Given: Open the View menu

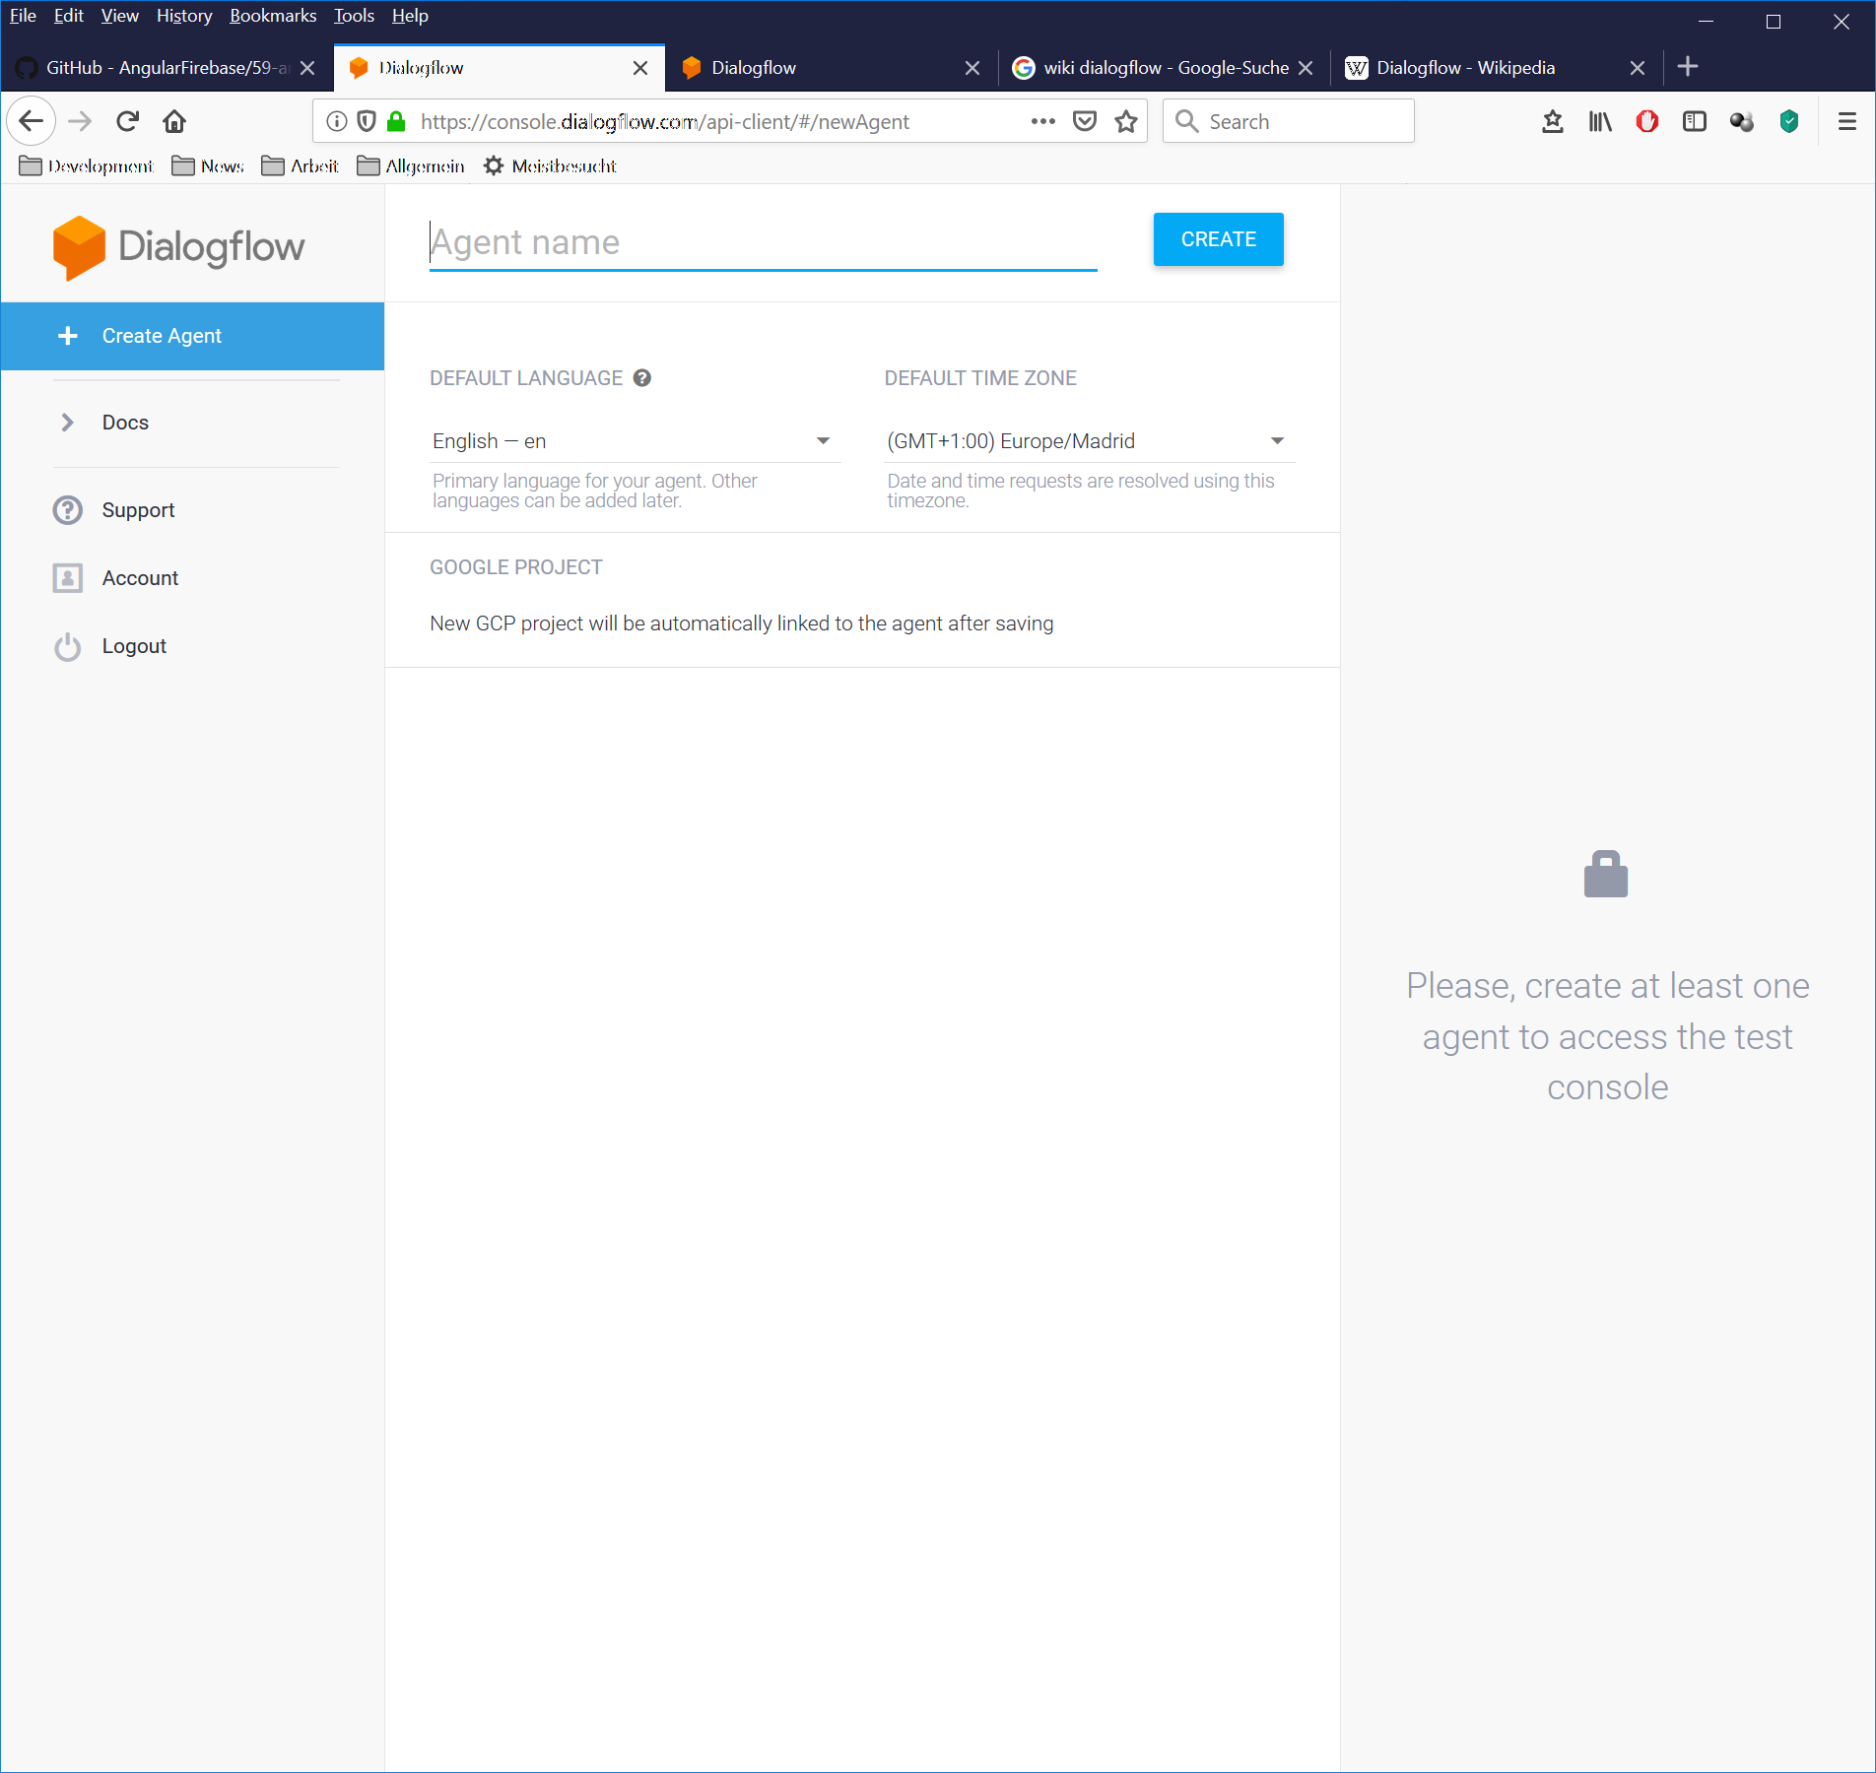Looking at the screenshot, I should tap(119, 16).
